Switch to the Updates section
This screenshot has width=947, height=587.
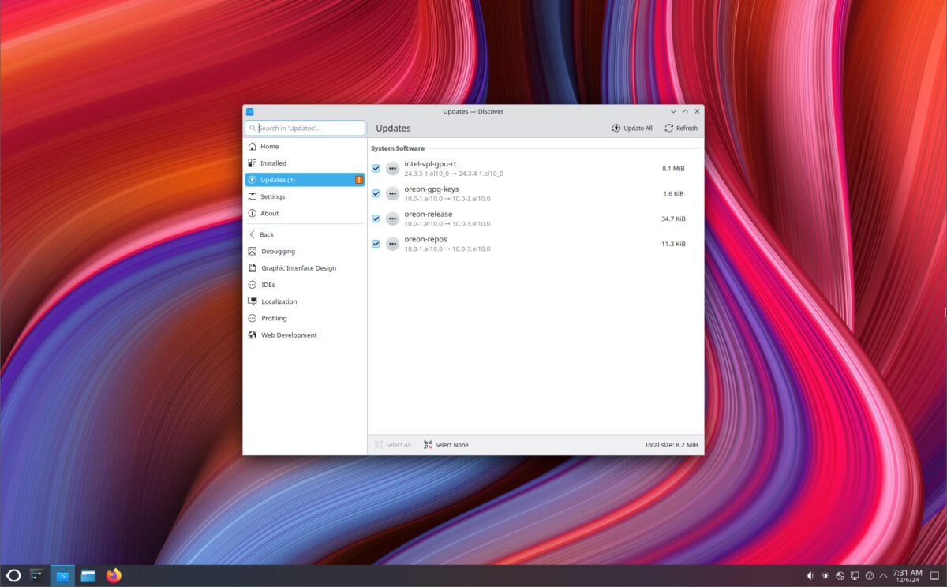coord(277,179)
